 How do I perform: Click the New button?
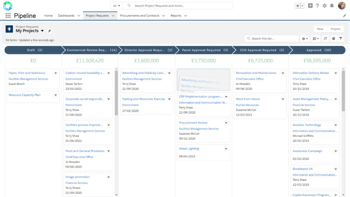(x=319, y=29)
